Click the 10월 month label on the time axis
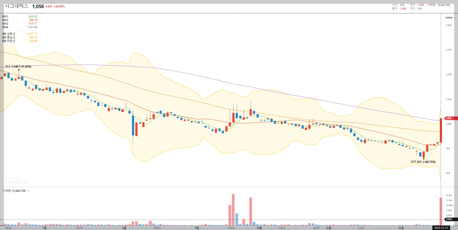The image size is (458, 230). pos(259,228)
